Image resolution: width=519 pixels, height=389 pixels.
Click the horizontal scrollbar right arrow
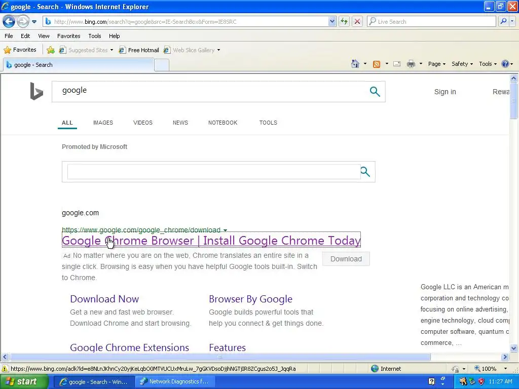(x=505, y=357)
